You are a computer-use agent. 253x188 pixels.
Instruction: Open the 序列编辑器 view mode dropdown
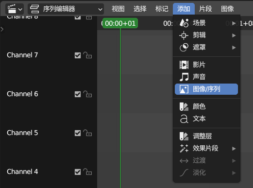tap(66, 9)
